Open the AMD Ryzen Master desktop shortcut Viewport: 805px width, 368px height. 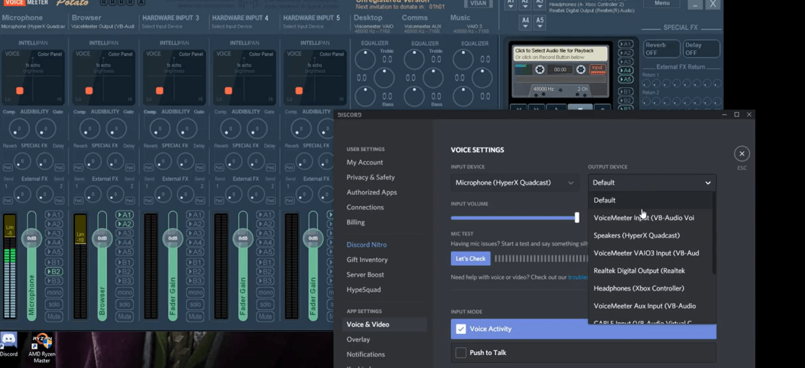coord(42,348)
